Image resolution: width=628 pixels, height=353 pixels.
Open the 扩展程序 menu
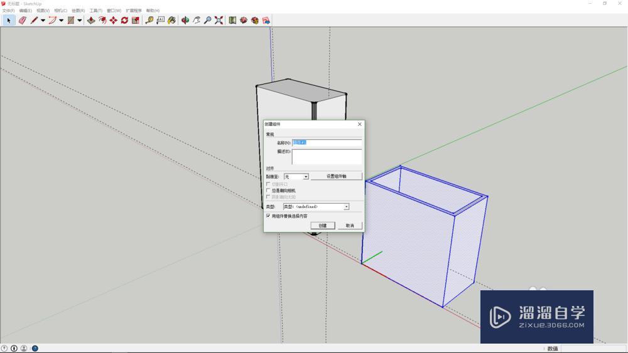(x=133, y=11)
